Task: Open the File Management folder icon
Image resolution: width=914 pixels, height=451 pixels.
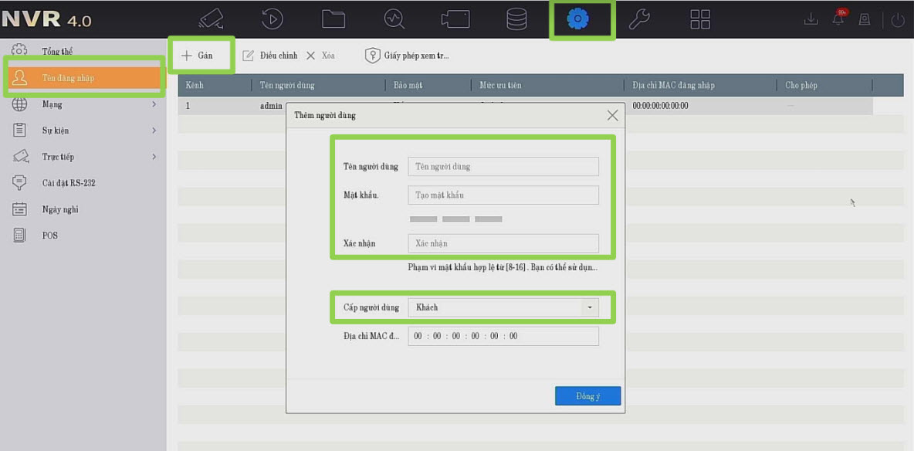Action: coord(333,19)
